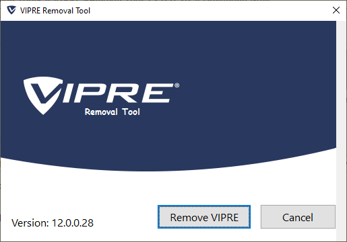Click the word 'Tool' under the logo
This screenshot has height=242, width=347.
click(x=131, y=112)
